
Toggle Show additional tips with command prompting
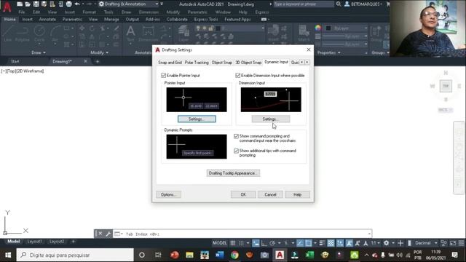click(236, 151)
